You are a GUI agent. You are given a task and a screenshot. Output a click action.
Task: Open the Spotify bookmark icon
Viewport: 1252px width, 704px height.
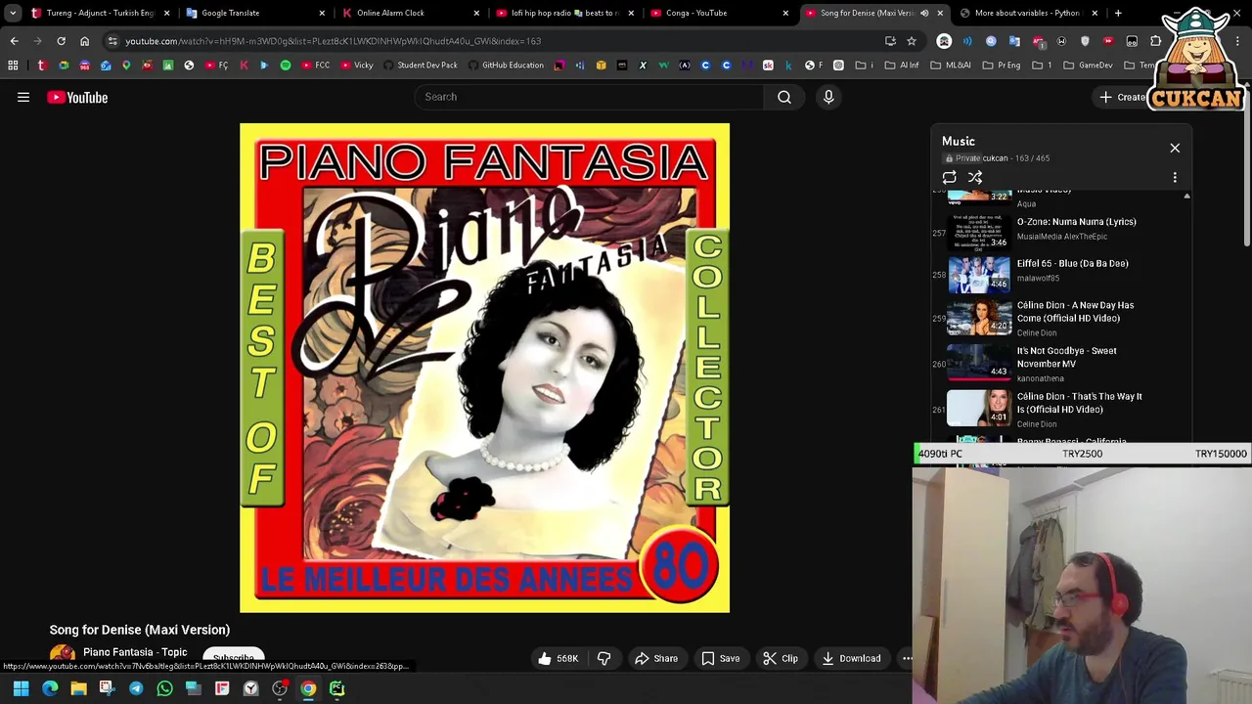(286, 65)
